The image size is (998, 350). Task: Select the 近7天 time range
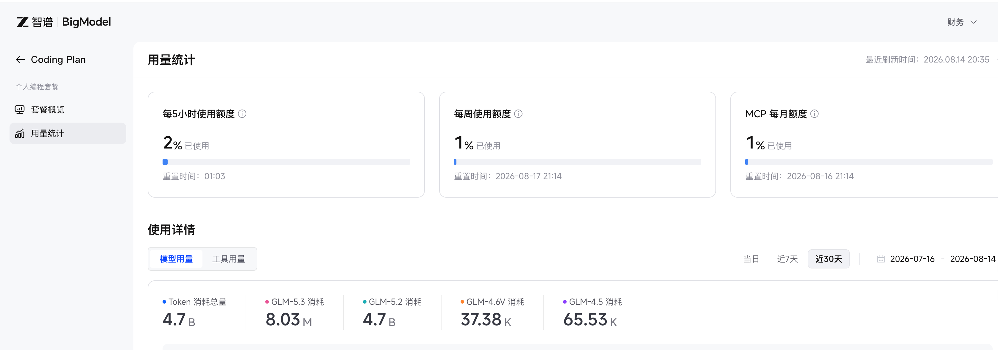(787, 259)
